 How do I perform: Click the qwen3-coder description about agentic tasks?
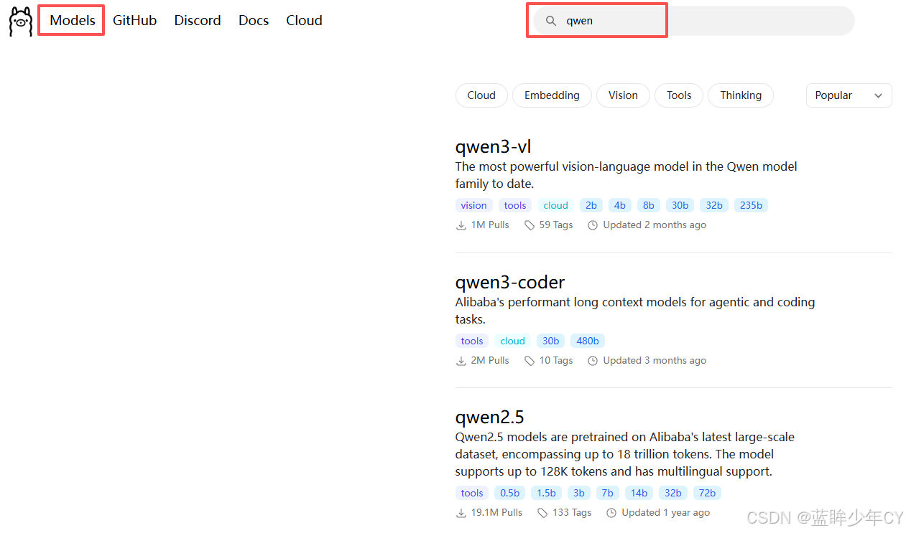(x=635, y=311)
